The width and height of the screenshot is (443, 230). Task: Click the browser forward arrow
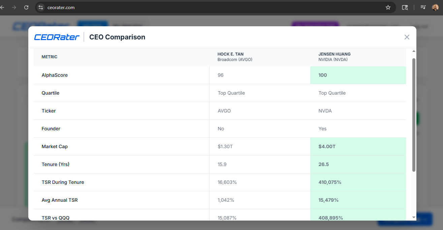tap(14, 7)
